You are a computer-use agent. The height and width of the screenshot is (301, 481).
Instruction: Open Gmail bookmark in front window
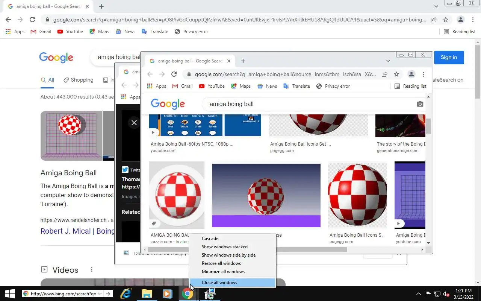182,86
